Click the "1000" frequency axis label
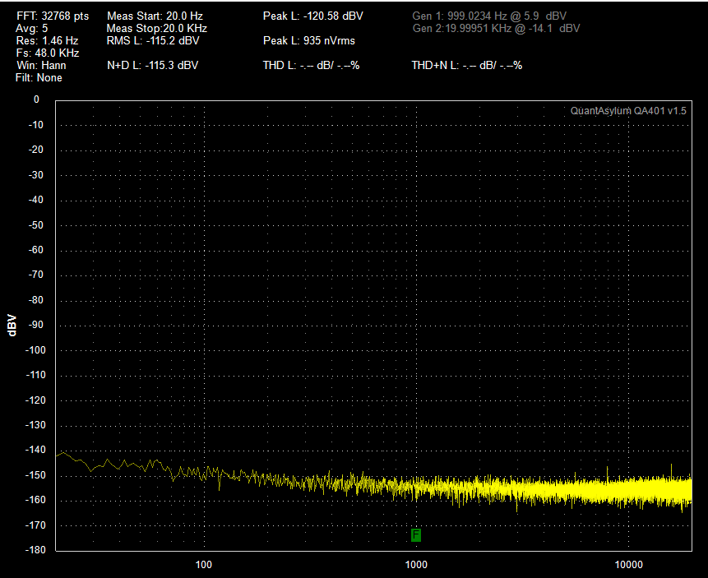708x578 pixels. 416,565
